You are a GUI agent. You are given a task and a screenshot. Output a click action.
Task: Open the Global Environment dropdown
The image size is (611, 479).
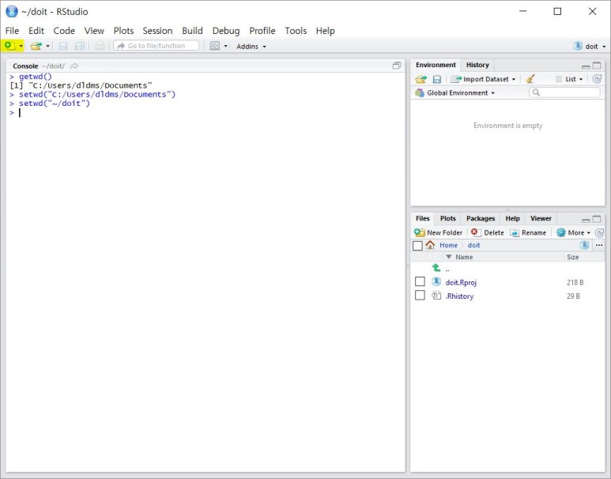455,92
